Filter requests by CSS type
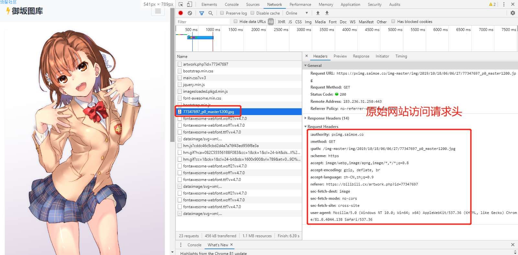Screen dimensions: 518x255 coord(298,22)
